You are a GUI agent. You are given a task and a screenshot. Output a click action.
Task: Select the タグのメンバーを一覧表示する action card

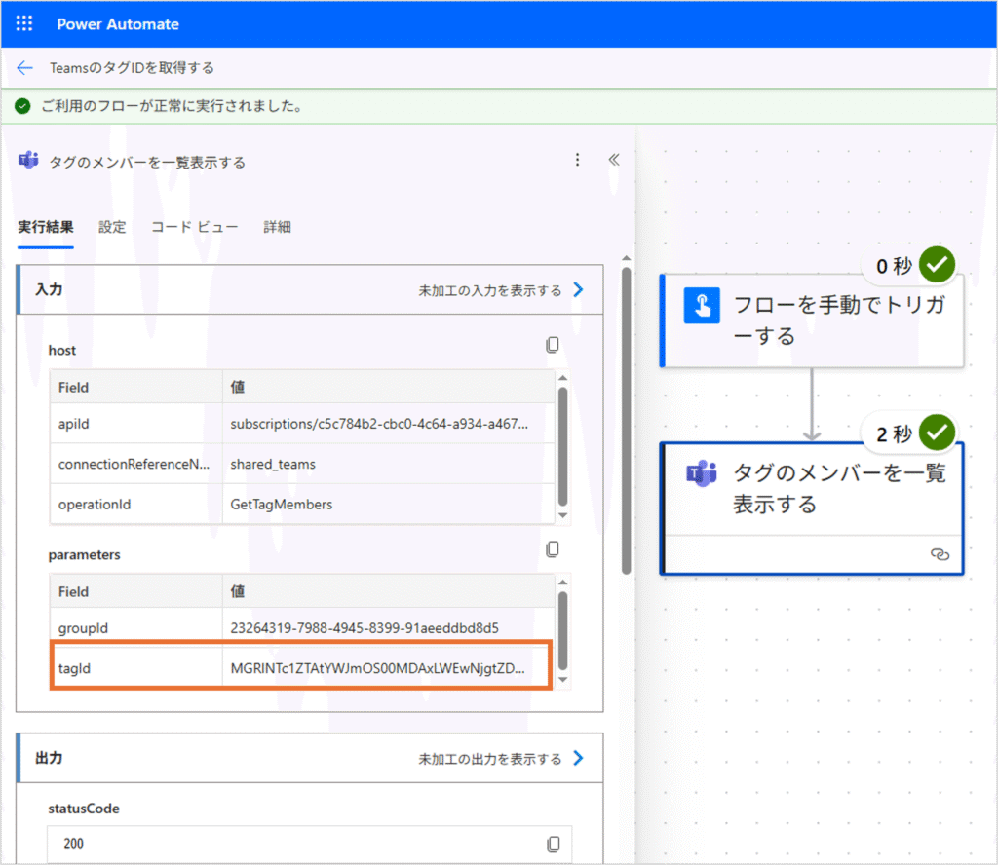coord(812,508)
